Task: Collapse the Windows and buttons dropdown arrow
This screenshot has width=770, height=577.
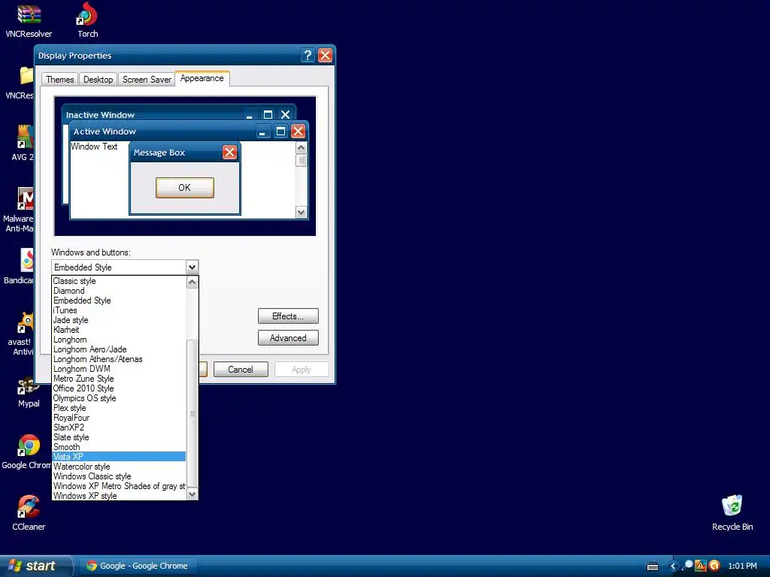Action: [x=192, y=267]
